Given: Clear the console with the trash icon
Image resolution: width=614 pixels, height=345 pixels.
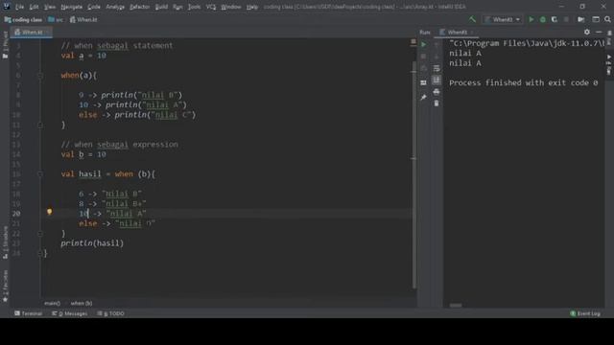Looking at the screenshot, I should [x=437, y=103].
